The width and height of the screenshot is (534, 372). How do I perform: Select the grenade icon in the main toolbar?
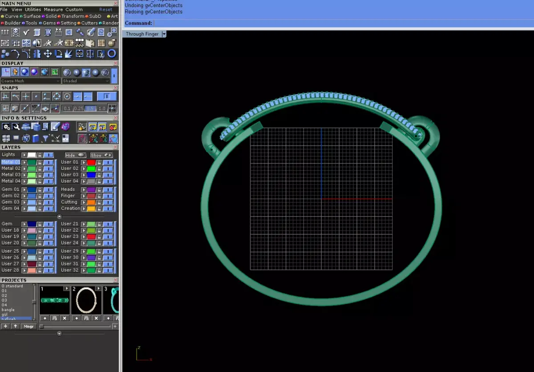(x=112, y=43)
